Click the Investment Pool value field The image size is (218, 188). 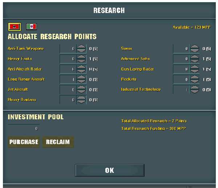[x=24, y=128]
